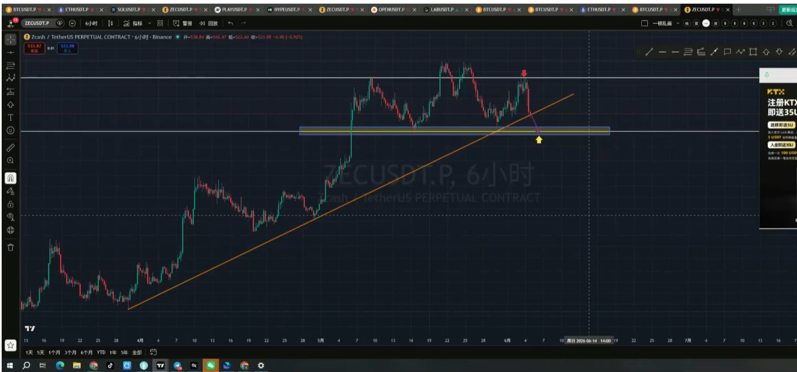Open the go-to-date calendar icon after 全部

pyautogui.click(x=153, y=352)
